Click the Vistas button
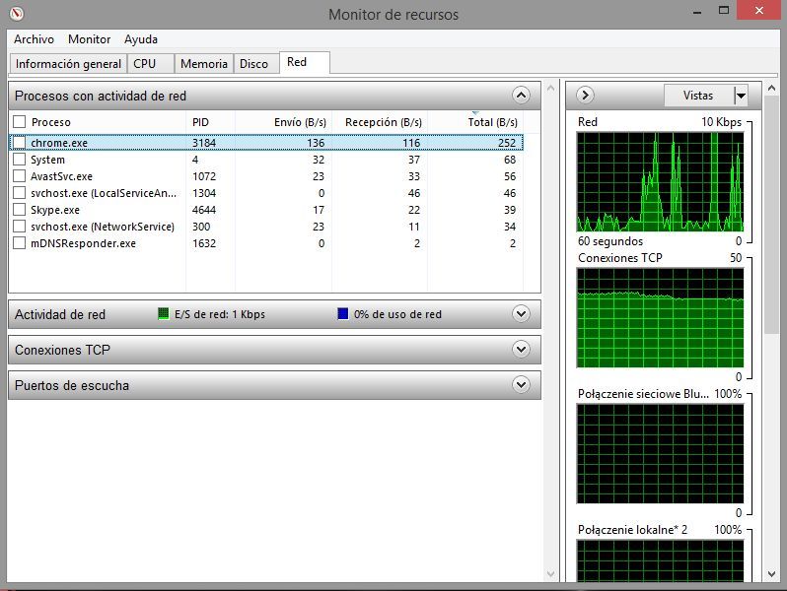 click(x=698, y=96)
